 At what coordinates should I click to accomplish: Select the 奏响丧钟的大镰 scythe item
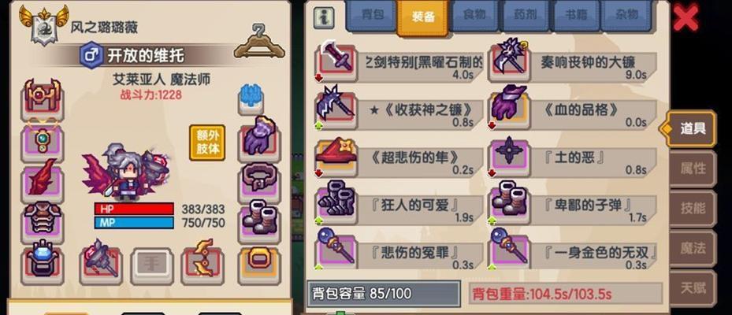[x=572, y=61]
